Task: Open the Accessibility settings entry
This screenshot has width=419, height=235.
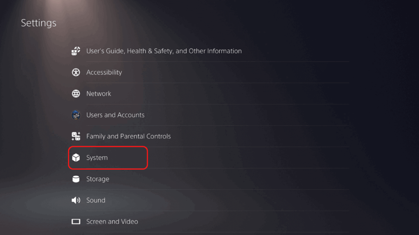Action: tap(210, 72)
